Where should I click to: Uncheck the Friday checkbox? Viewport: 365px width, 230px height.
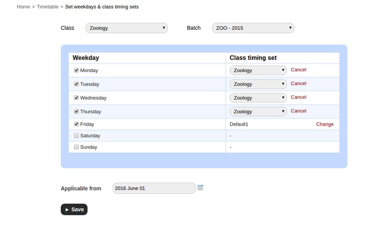(77, 124)
